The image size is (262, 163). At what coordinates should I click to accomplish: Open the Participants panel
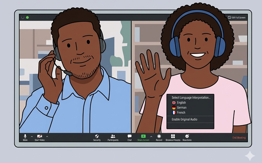pyautogui.click(x=113, y=137)
